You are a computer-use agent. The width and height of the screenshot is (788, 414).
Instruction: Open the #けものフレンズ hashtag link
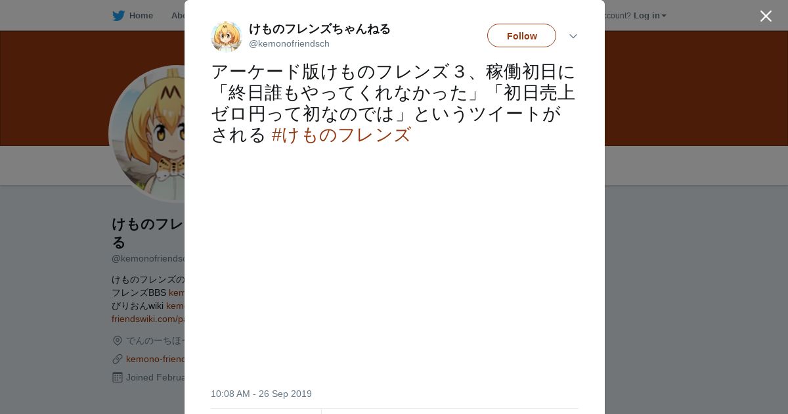[341, 135]
